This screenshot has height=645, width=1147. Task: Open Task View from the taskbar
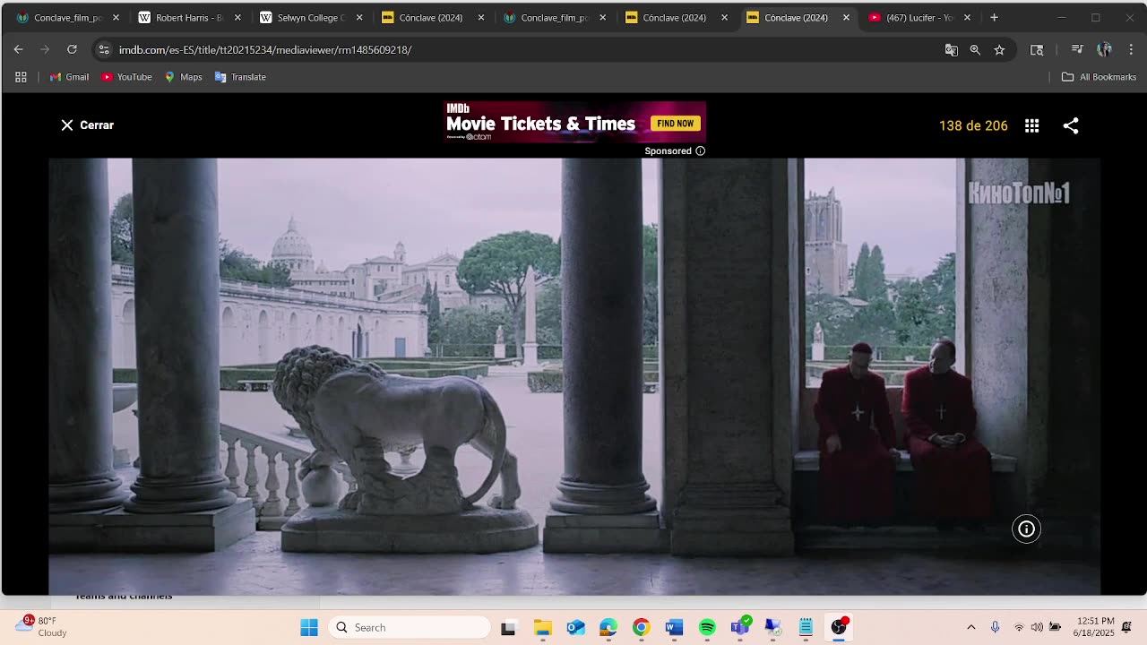coord(508,628)
